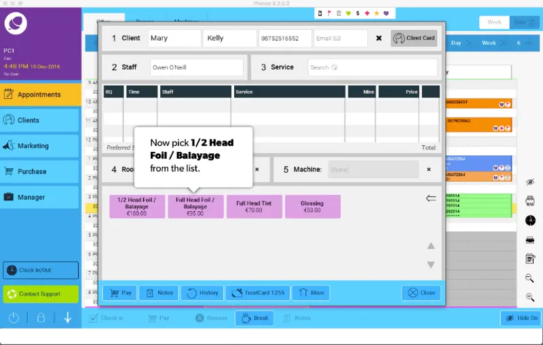Click the printer icon in the right toolbar
The image size is (543, 345).
[x=530, y=240]
